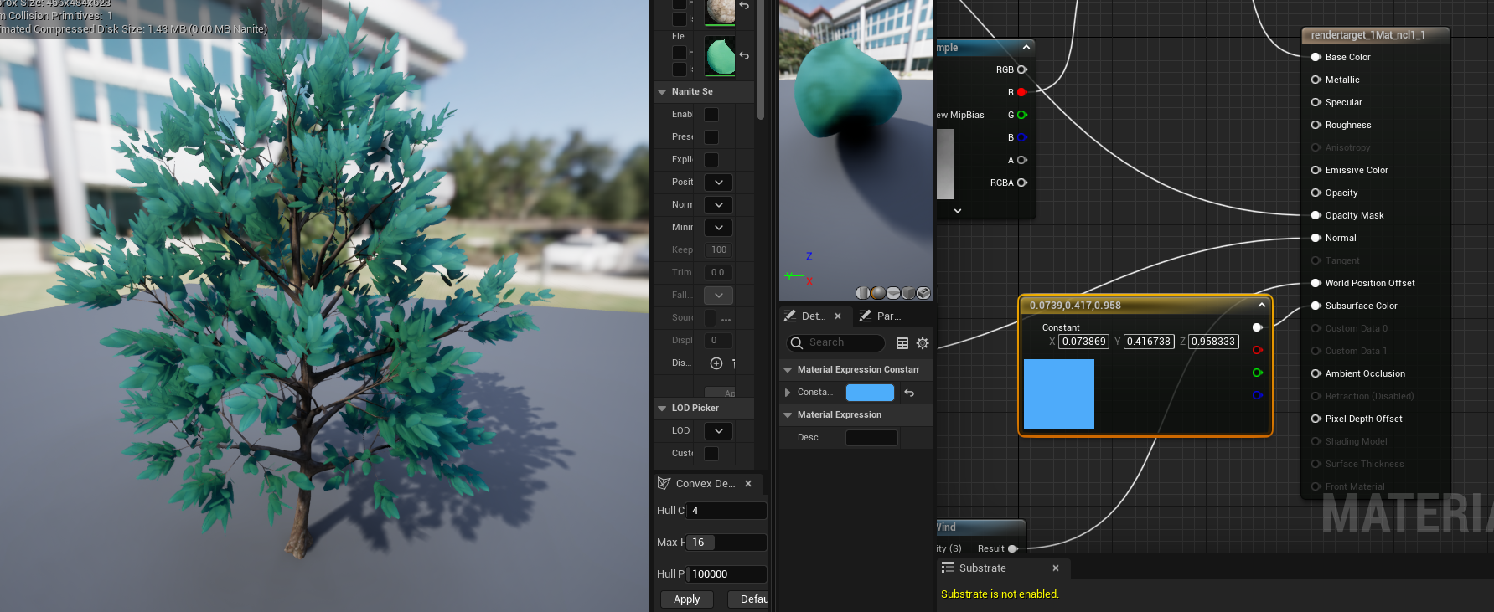Toggle the Custom LOD checkbox

(711, 454)
